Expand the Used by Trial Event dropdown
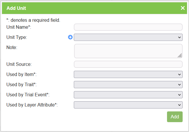The image size is (189, 132). tap(128, 95)
